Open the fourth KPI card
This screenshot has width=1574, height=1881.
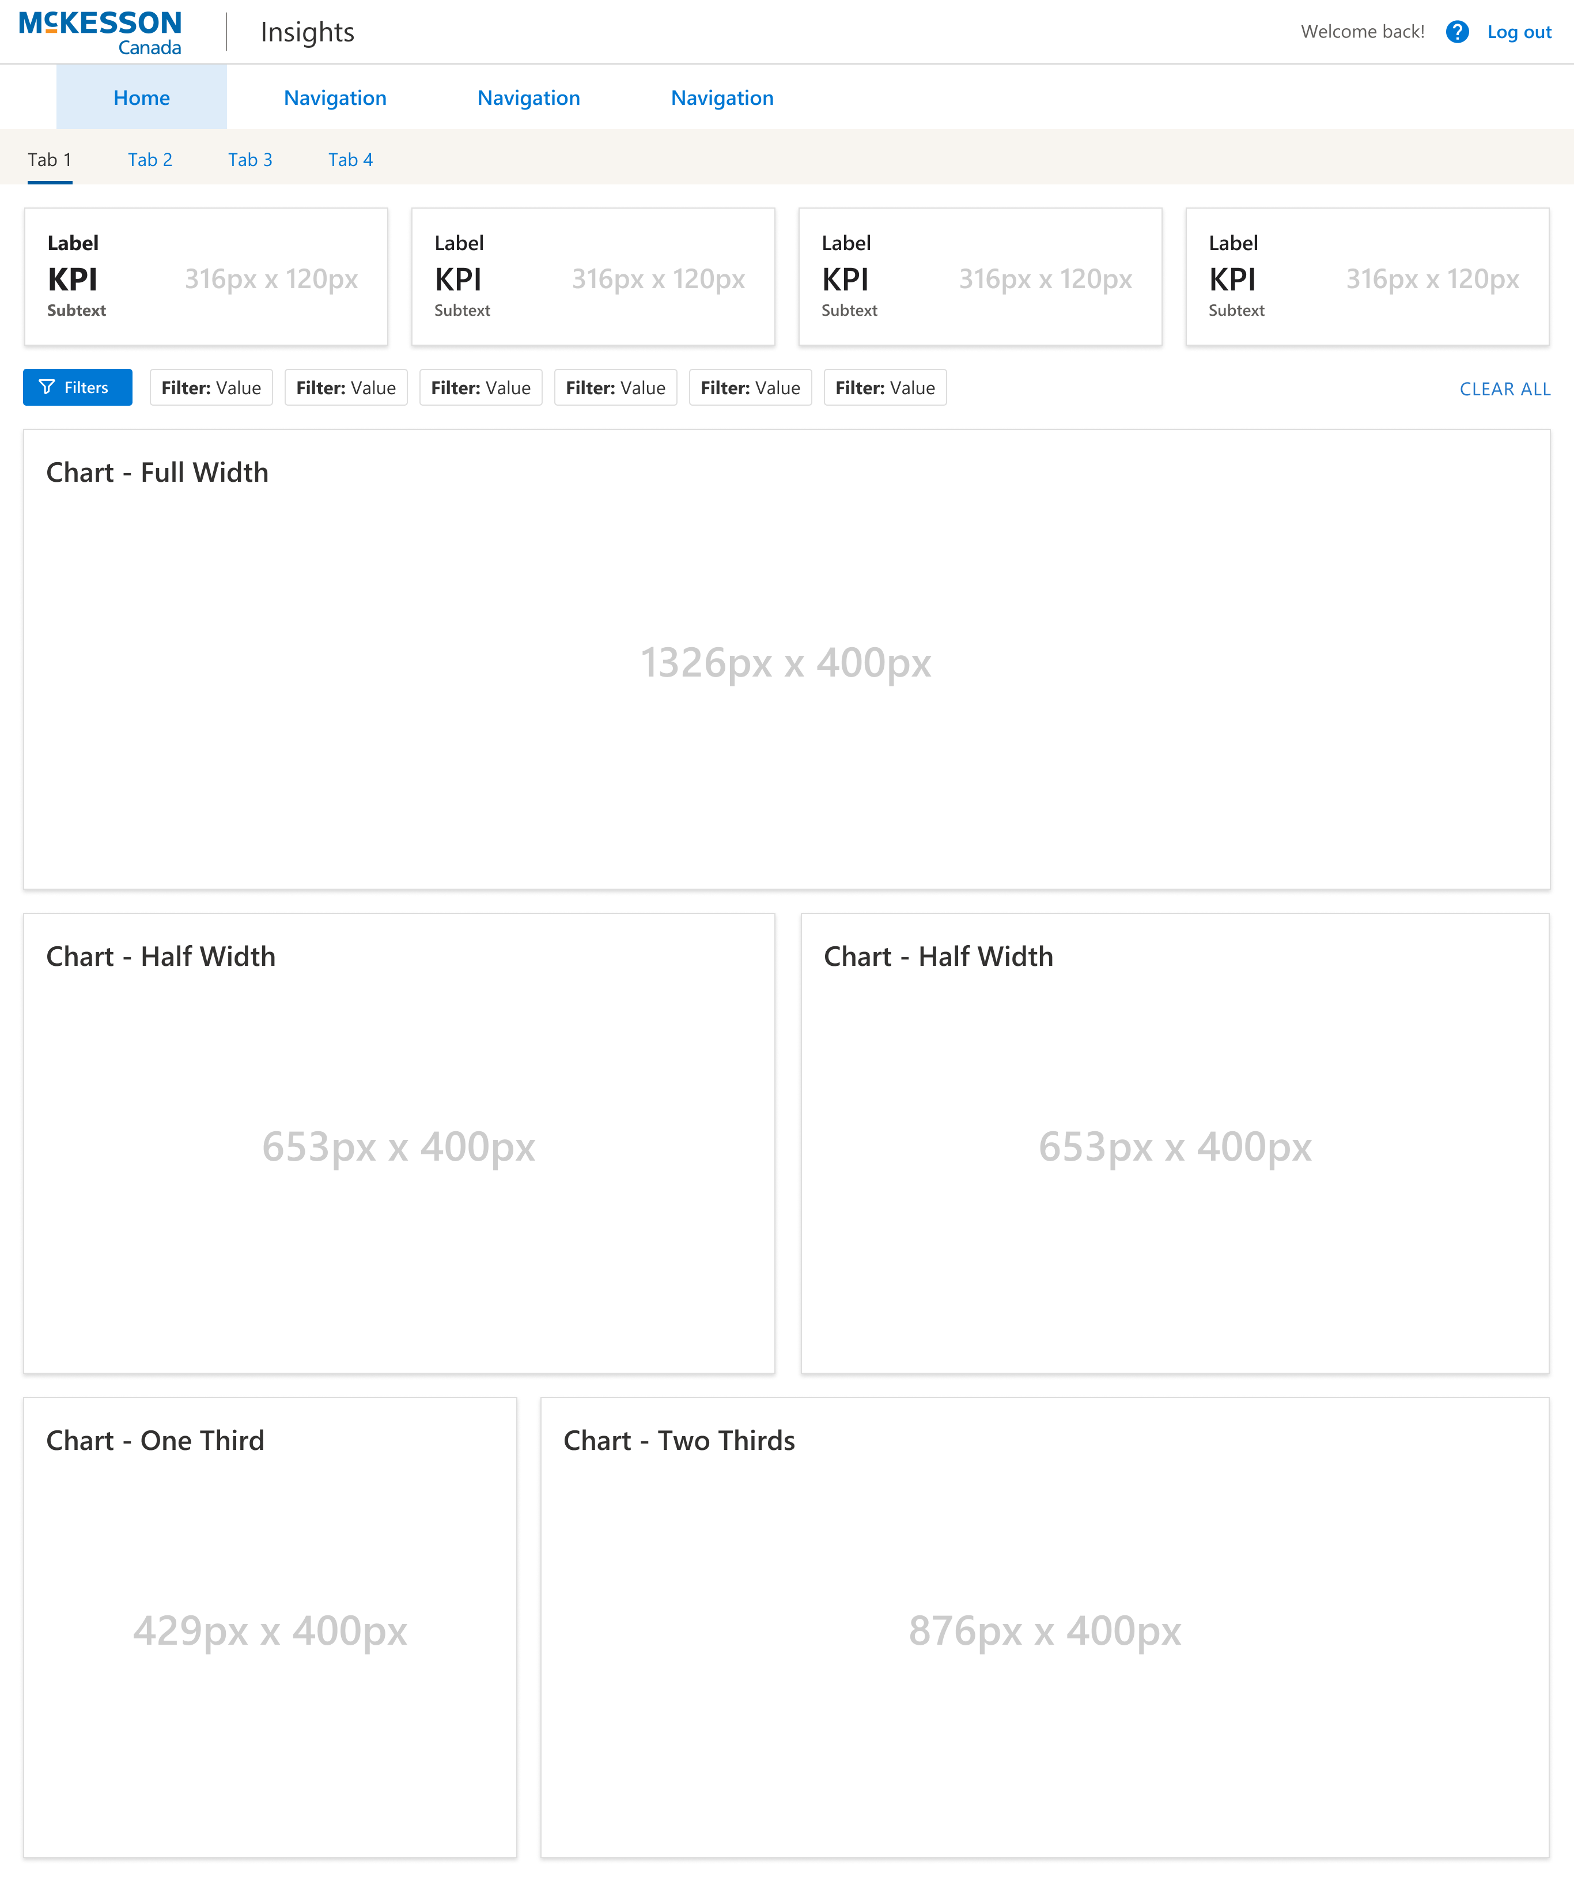click(1367, 276)
